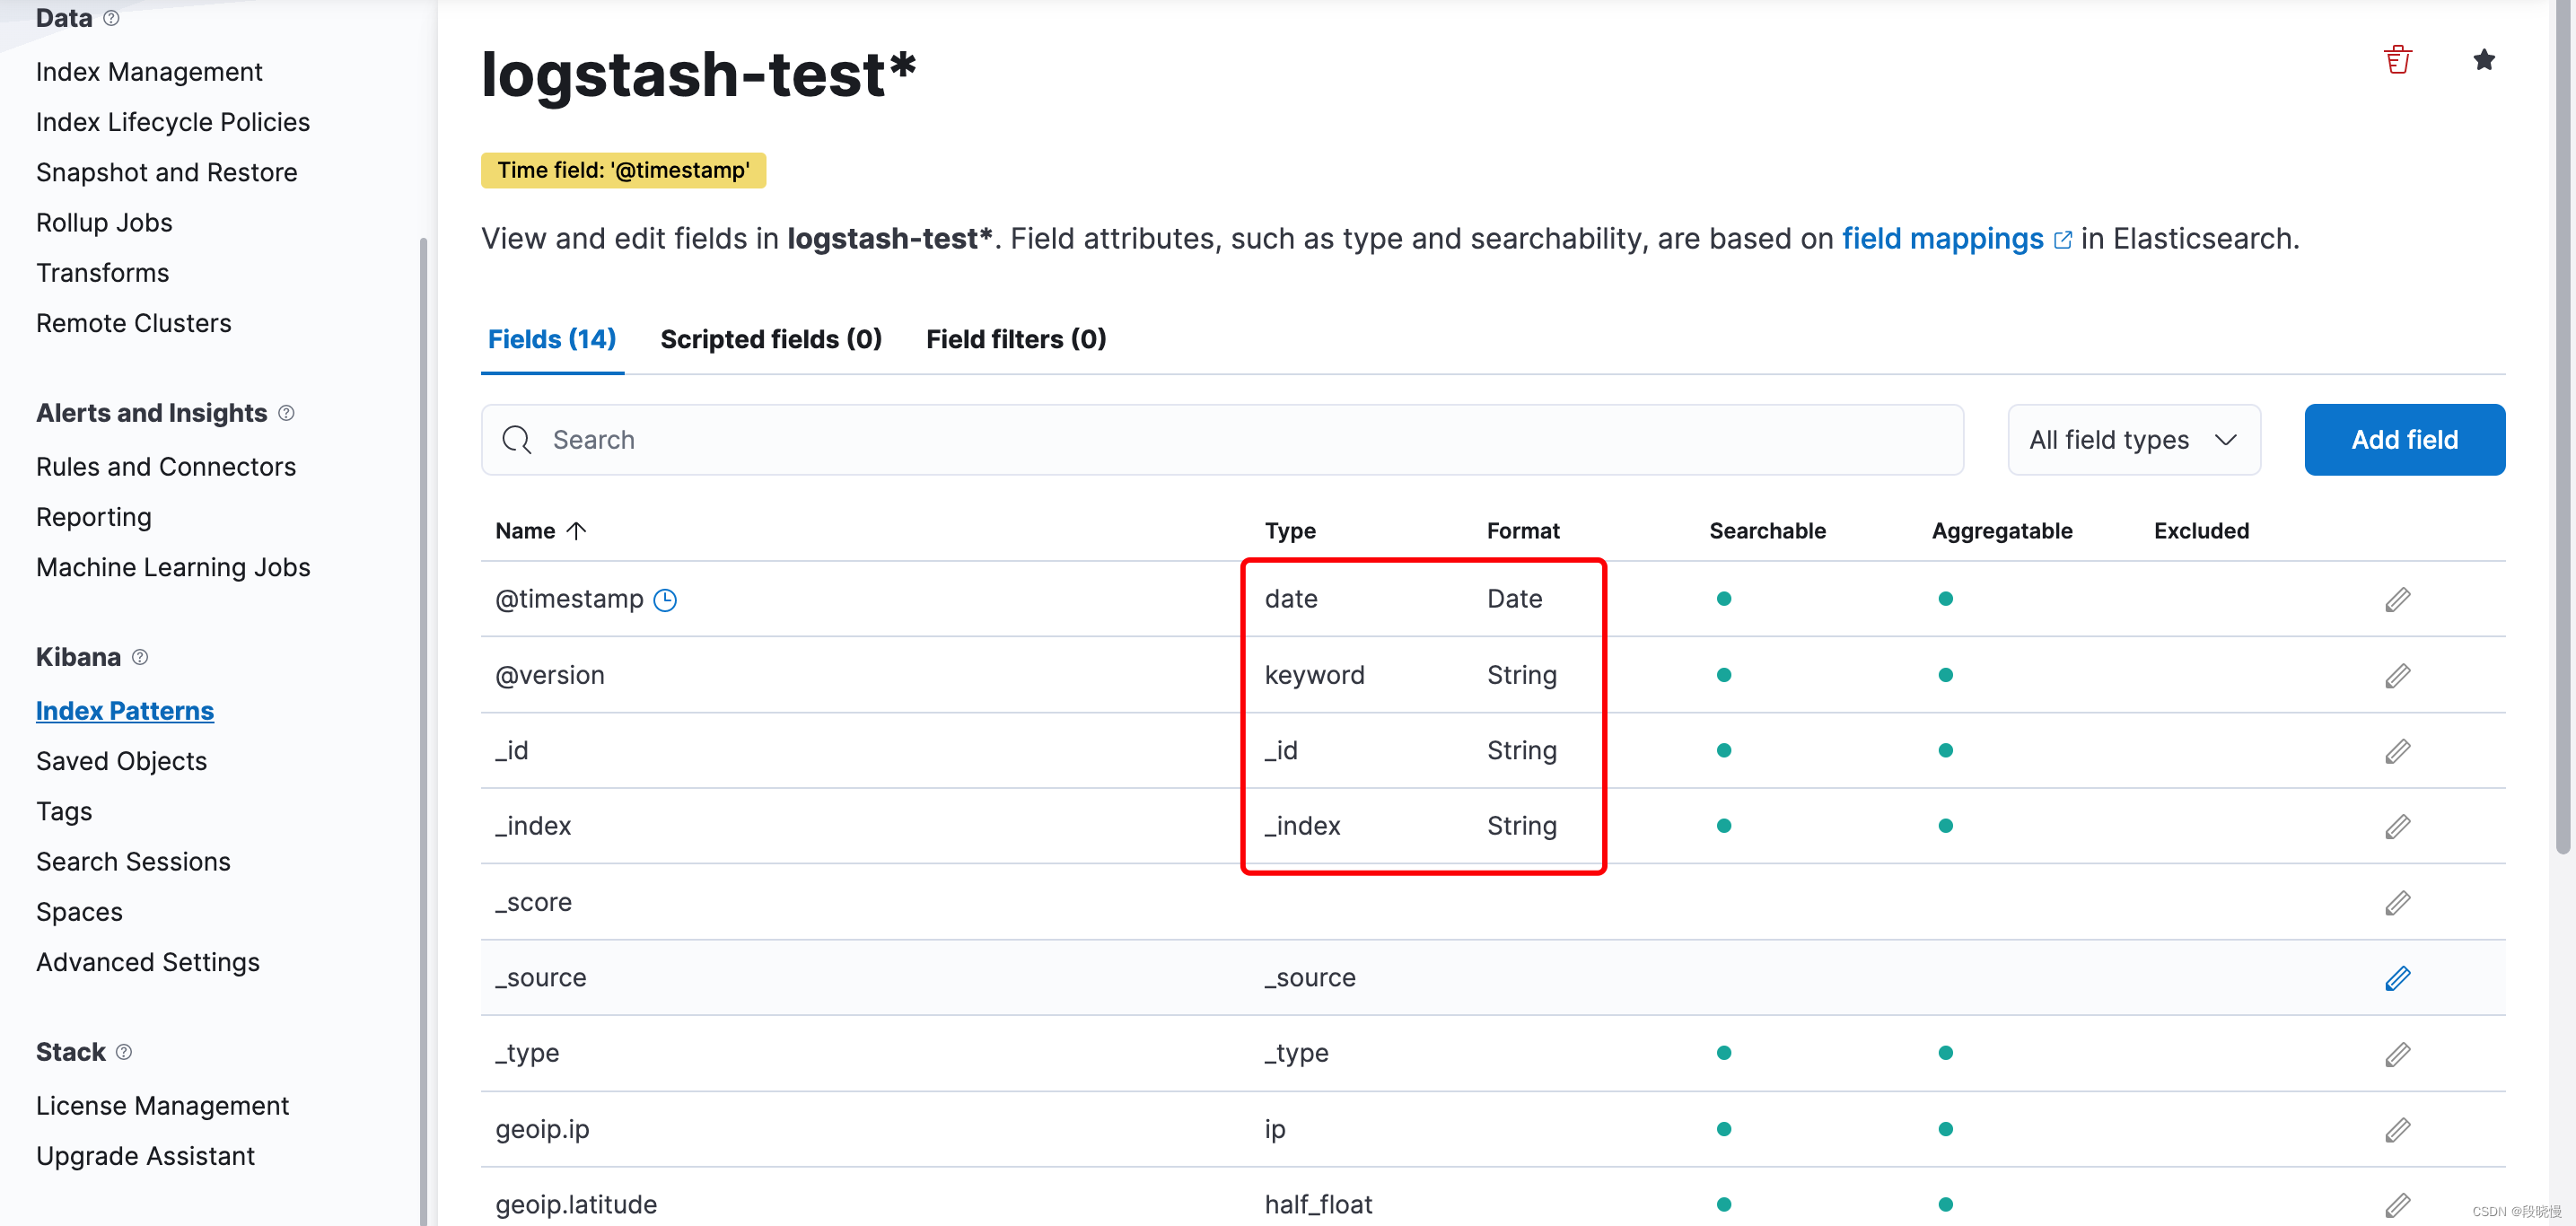This screenshot has width=2576, height=1226.
Task: Click the Aggregatable column header
Action: (x=2002, y=531)
